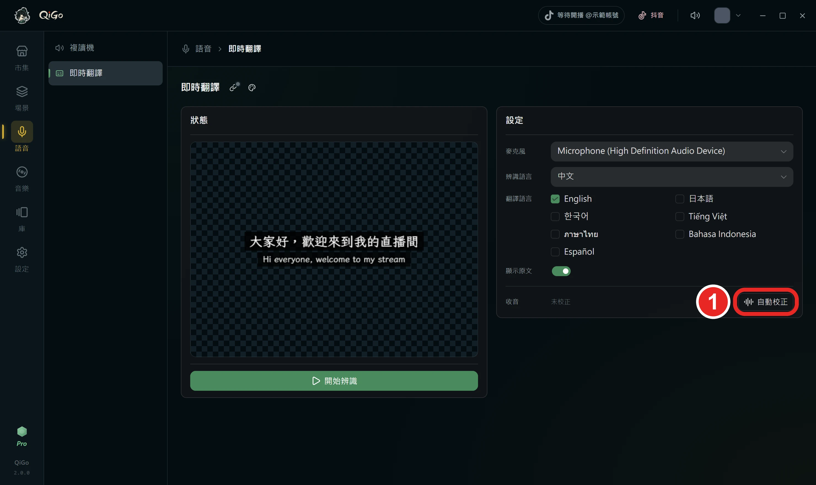The image size is (816, 485).
Task: Check the Bahasa Indonesia translation language
Action: click(680, 234)
